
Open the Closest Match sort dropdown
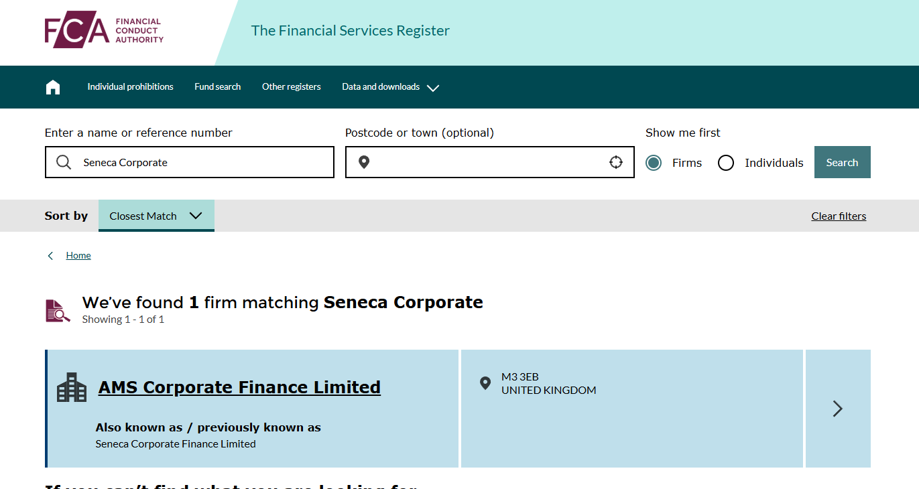click(x=156, y=216)
